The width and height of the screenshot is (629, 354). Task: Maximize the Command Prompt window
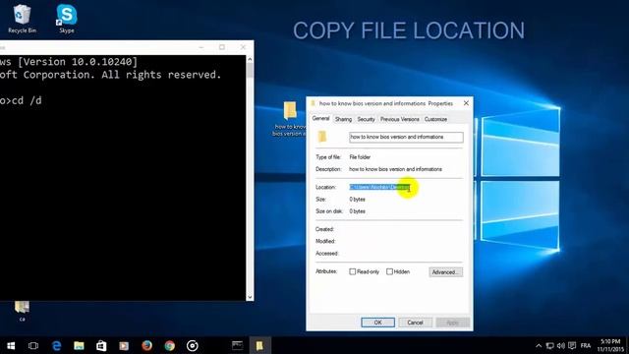pyautogui.click(x=222, y=47)
